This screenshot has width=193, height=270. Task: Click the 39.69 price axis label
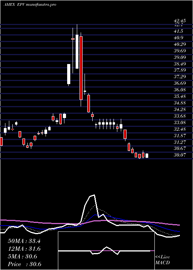click(180, 51)
